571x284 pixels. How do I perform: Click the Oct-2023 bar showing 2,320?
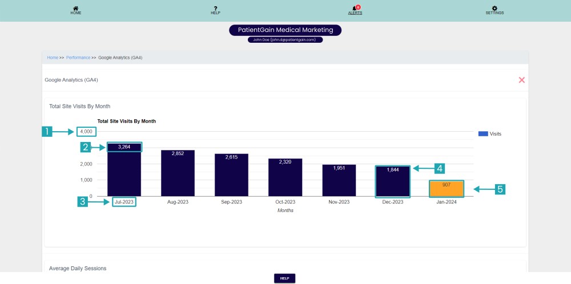tap(285, 178)
